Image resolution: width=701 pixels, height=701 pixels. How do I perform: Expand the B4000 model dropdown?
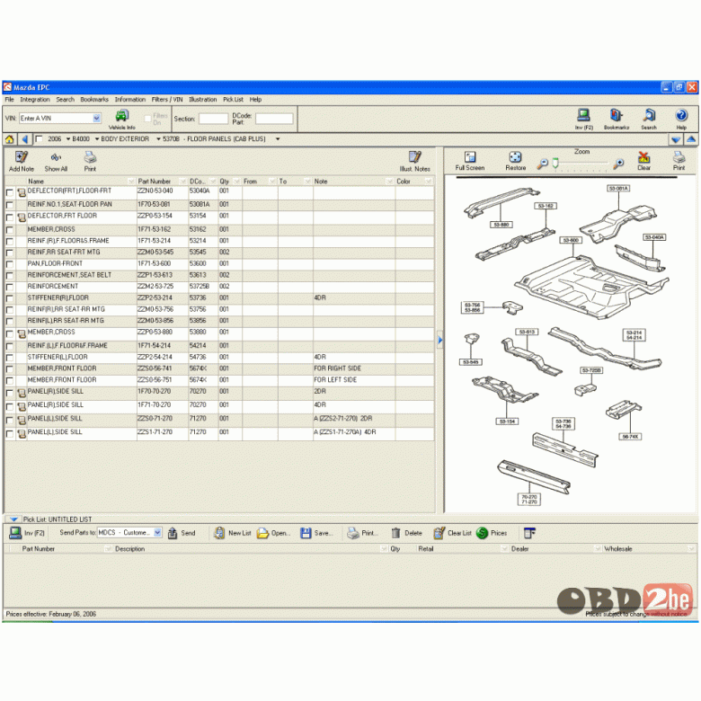point(68,139)
